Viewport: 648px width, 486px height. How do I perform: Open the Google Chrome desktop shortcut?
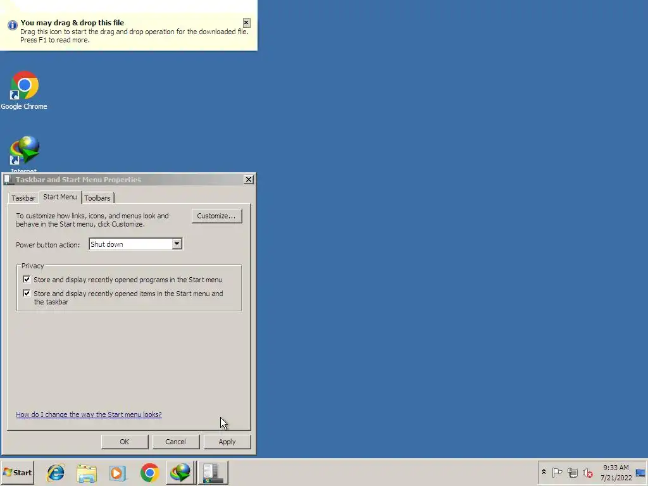click(24, 90)
